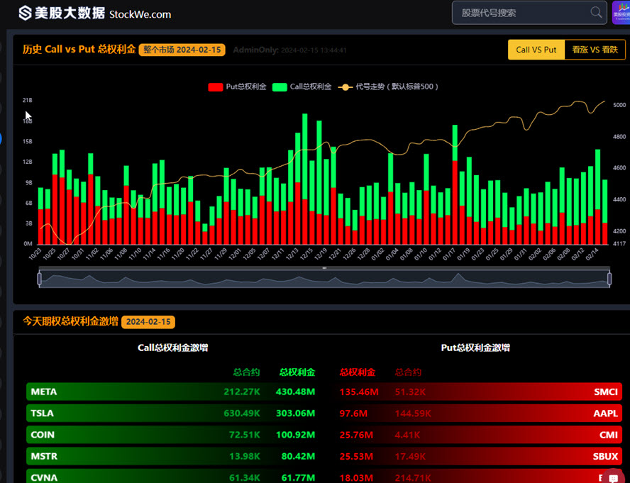Toggle the Call总权利金 legend series
Screen dimensions: 630x483
point(302,87)
